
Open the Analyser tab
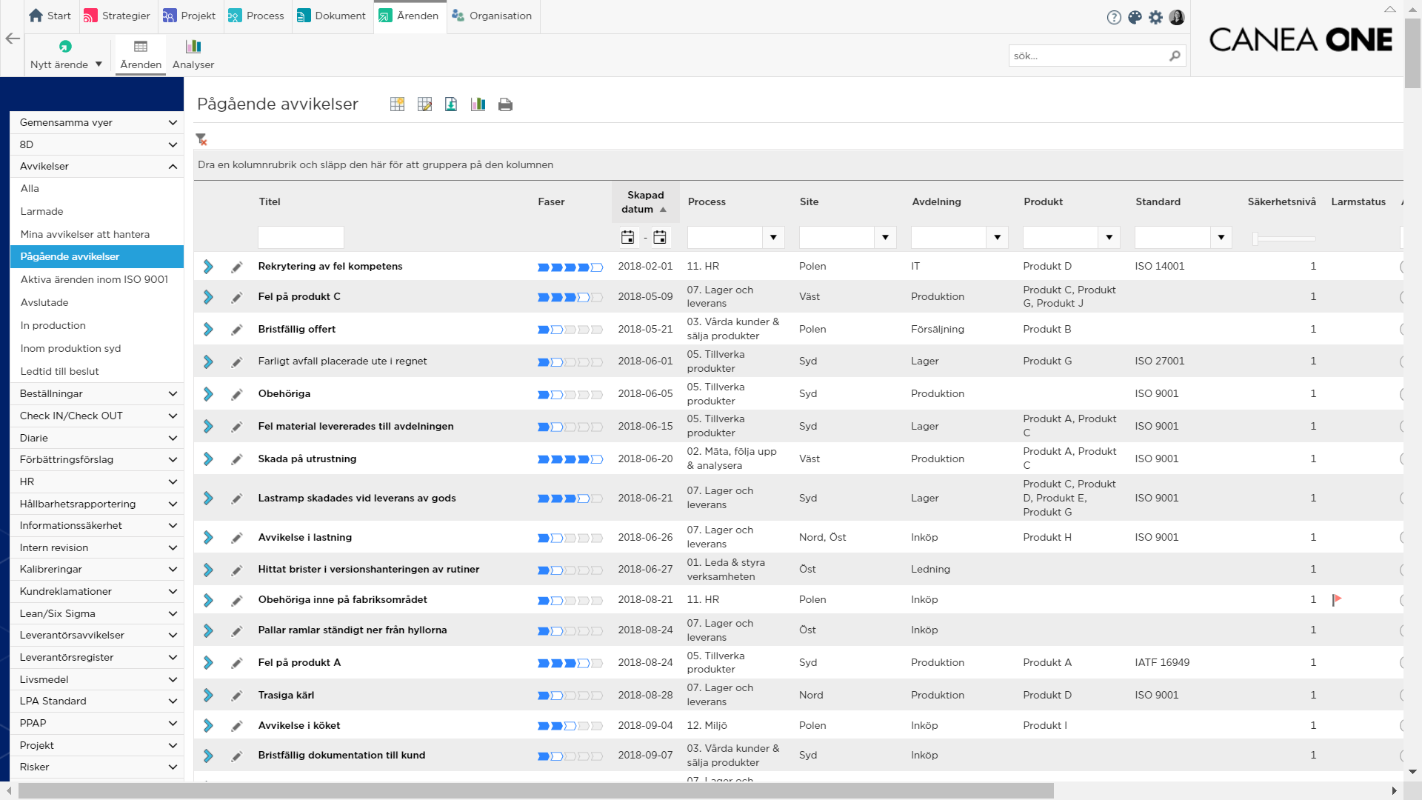click(x=193, y=54)
